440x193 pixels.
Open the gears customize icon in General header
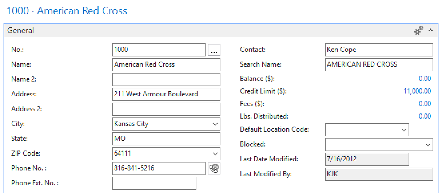pyautogui.click(x=419, y=31)
